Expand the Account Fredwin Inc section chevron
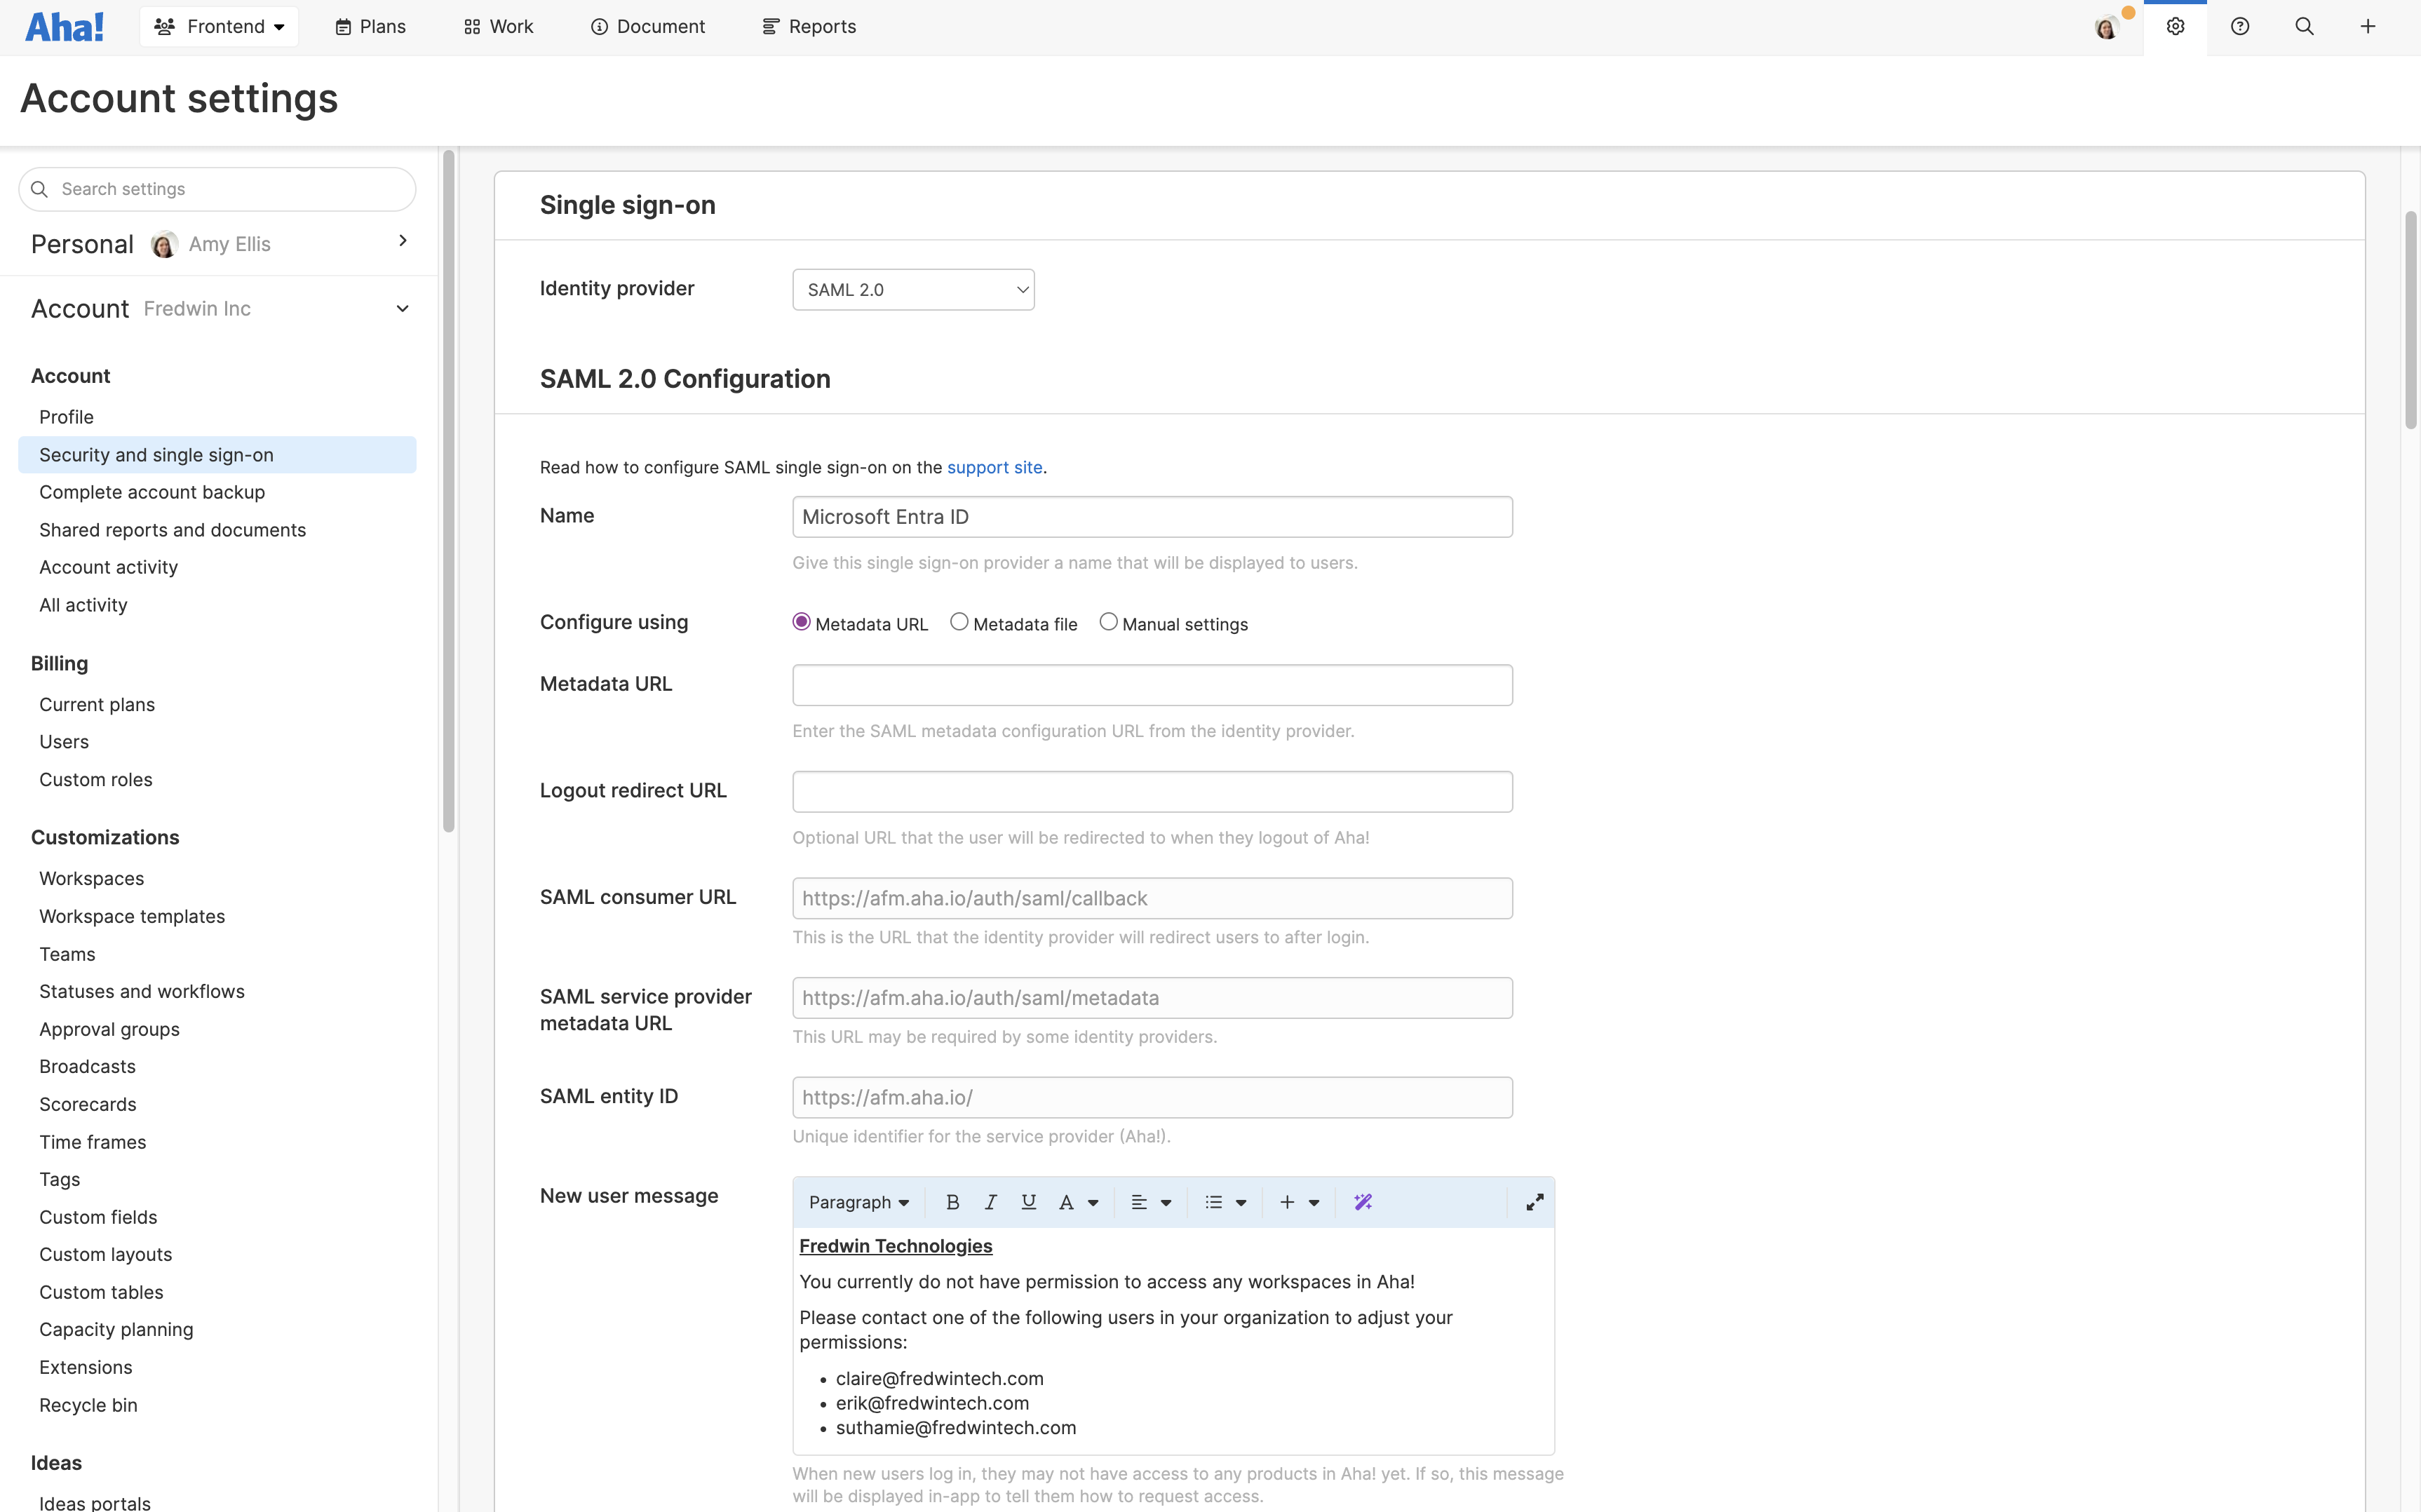The height and width of the screenshot is (1512, 2421). tap(402, 309)
